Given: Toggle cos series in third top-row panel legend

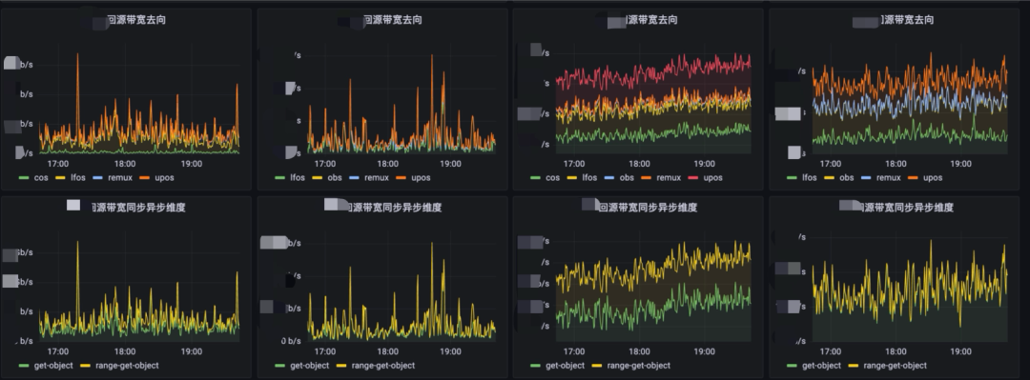Looking at the screenshot, I should pos(553,178).
